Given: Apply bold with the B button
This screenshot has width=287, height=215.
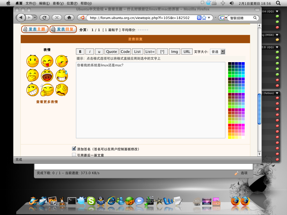Looking at the screenshot, I should pyautogui.click(x=80, y=52).
